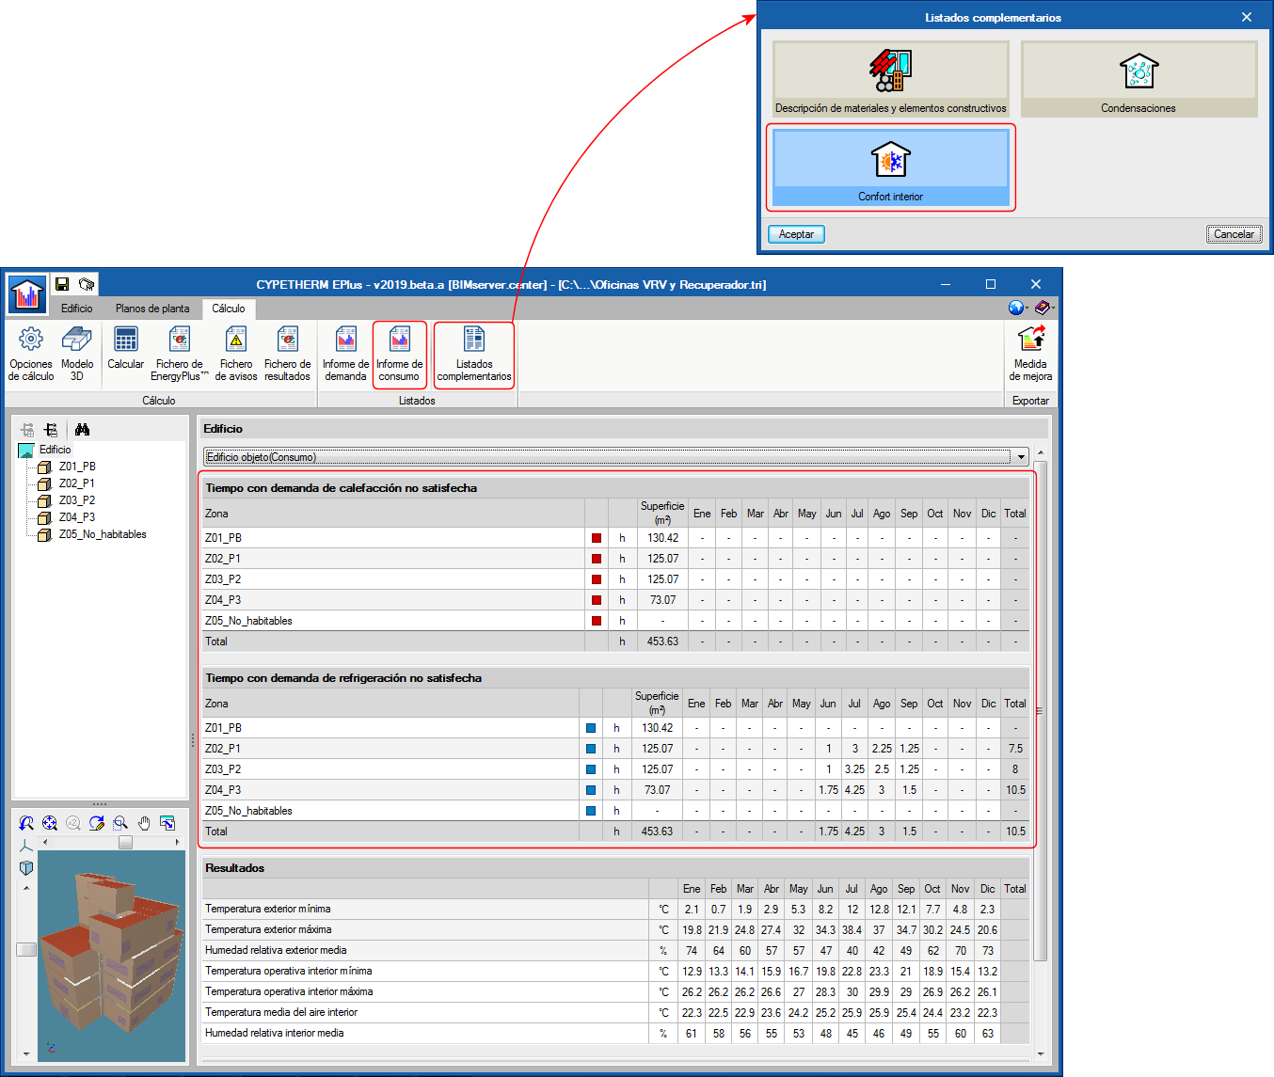Click the 3D cube view icon beside viewer
The image size is (1274, 1077).
click(26, 867)
